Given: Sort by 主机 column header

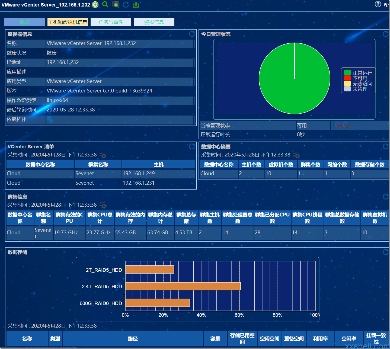Looking at the screenshot, I should [159, 165].
